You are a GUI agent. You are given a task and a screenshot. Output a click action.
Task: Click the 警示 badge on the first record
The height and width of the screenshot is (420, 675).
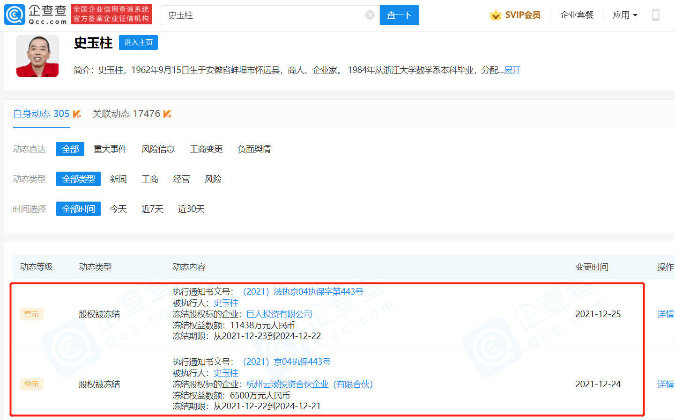(31, 314)
